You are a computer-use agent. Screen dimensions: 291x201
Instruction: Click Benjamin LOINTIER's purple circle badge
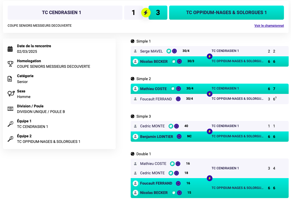179,136
